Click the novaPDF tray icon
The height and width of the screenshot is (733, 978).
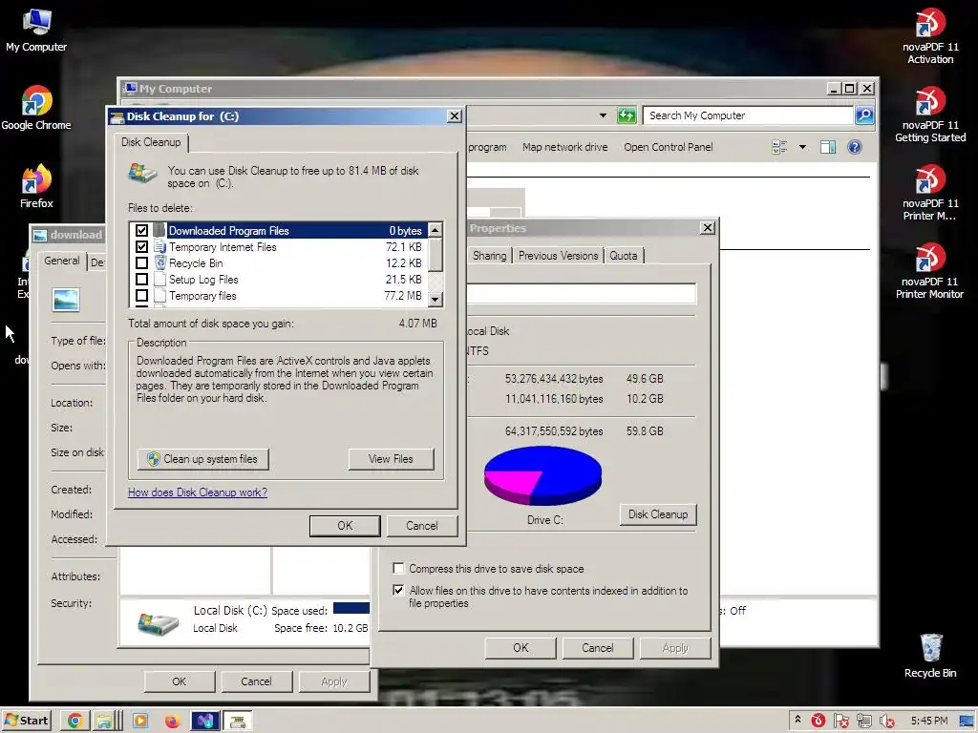click(x=819, y=721)
